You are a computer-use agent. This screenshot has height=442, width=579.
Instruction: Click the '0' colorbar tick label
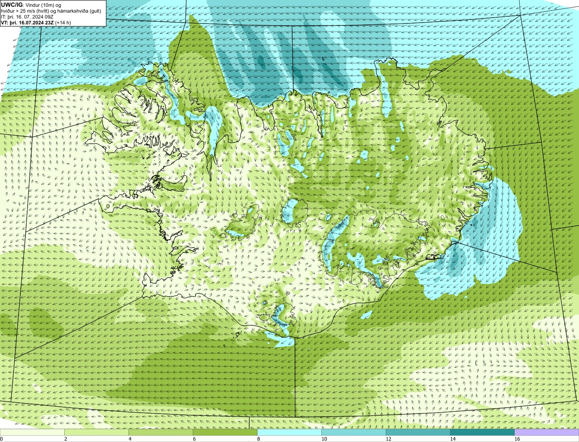click(1, 439)
